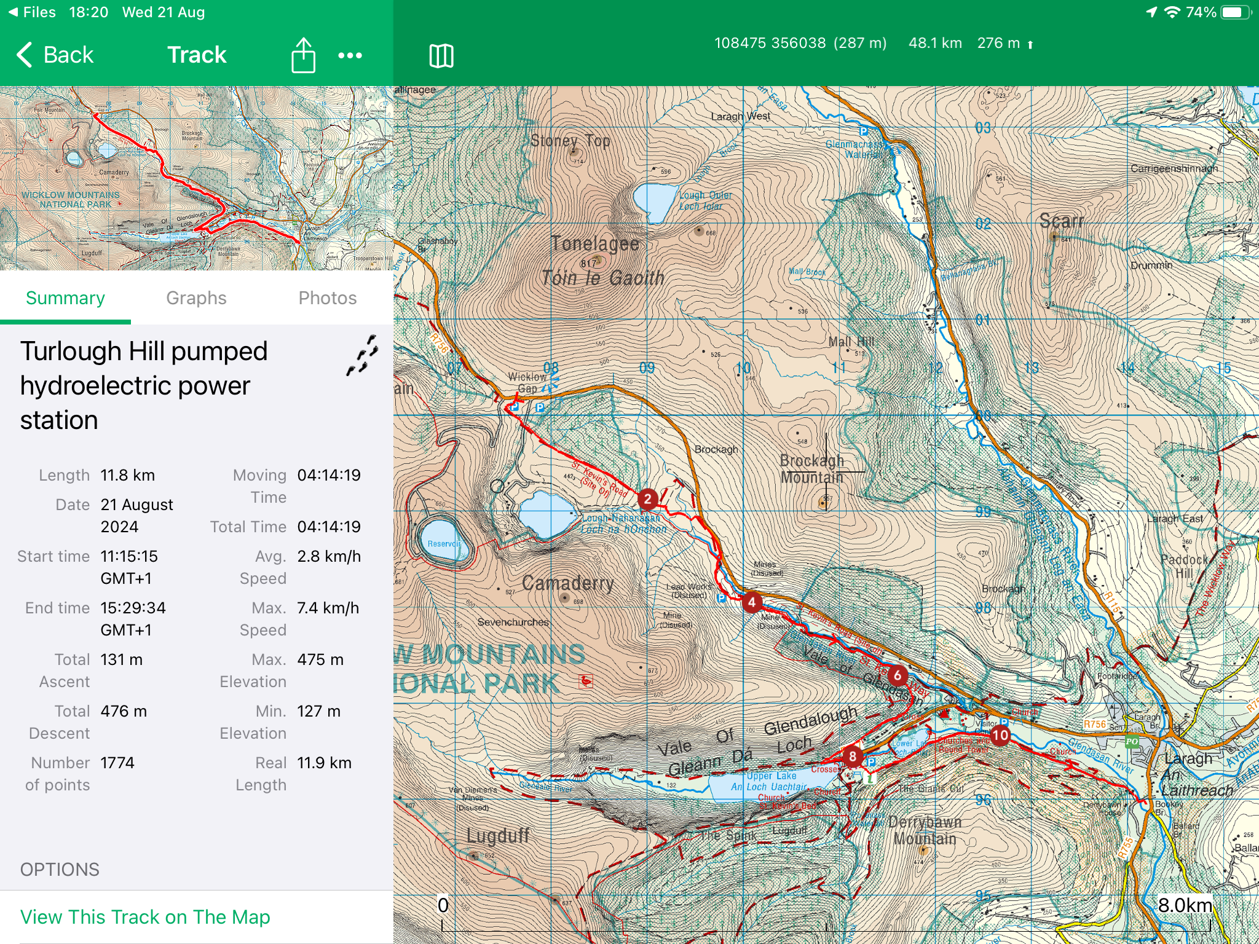Tap the footprints track type icon
Image resolution: width=1259 pixels, height=944 pixels.
point(362,355)
